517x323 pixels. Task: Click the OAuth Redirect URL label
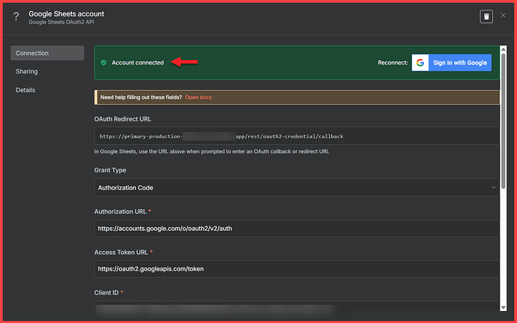tap(123, 119)
